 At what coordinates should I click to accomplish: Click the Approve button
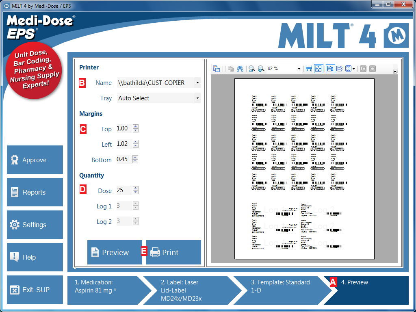[35, 160]
